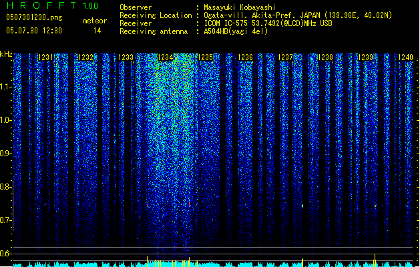Image resolution: width=420 pixels, height=267 pixels.
Task: Click the Observer label
Action: (x=136, y=7)
